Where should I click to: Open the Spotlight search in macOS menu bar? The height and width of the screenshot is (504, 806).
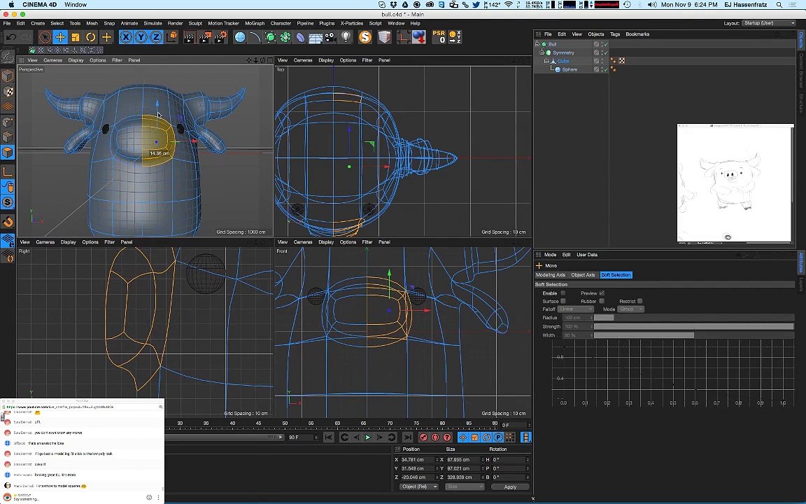[779, 5]
